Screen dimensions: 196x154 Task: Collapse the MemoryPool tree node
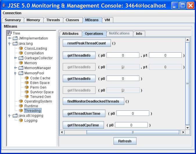15,73
